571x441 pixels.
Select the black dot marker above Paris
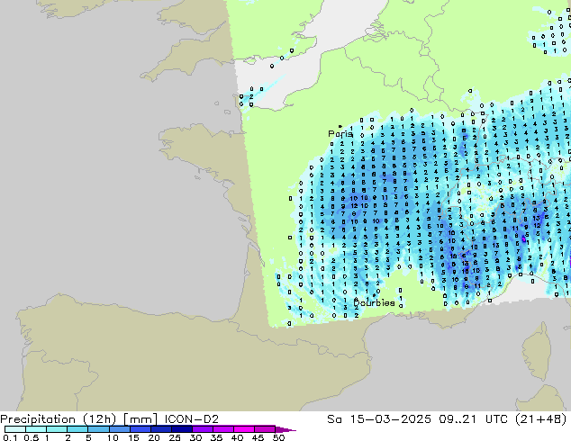click(x=340, y=126)
